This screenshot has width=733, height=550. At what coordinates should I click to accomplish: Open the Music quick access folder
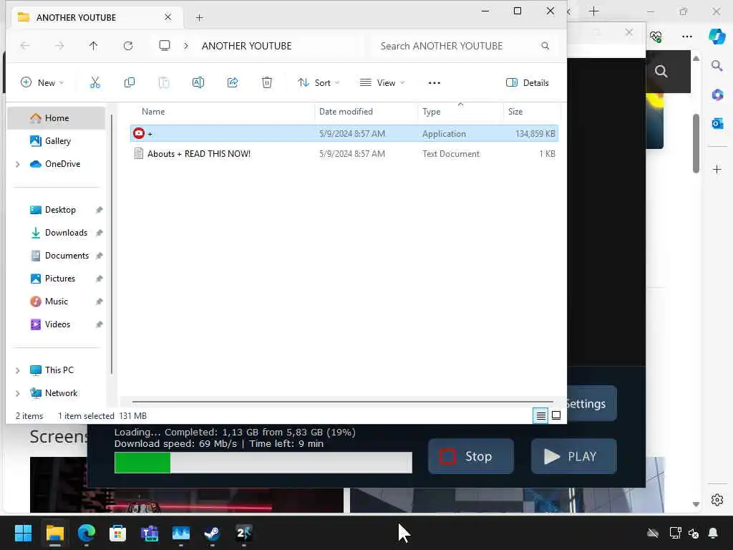click(57, 301)
